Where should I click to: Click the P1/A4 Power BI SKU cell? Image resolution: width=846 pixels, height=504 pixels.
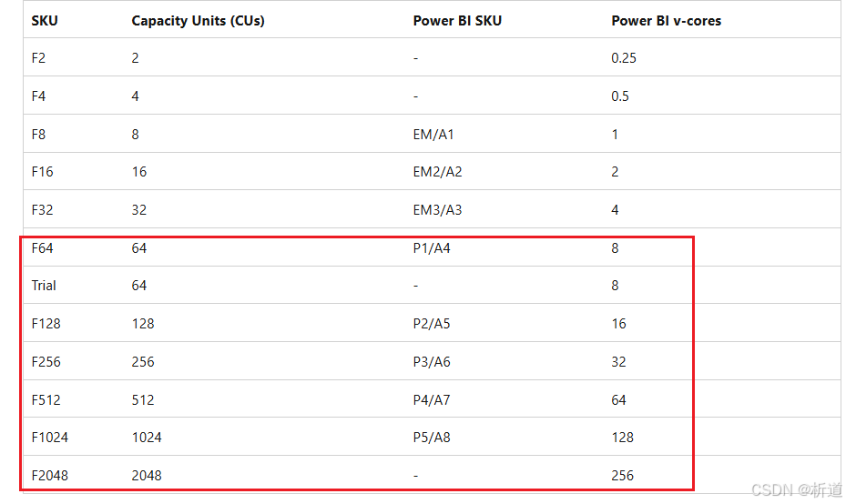(x=432, y=247)
